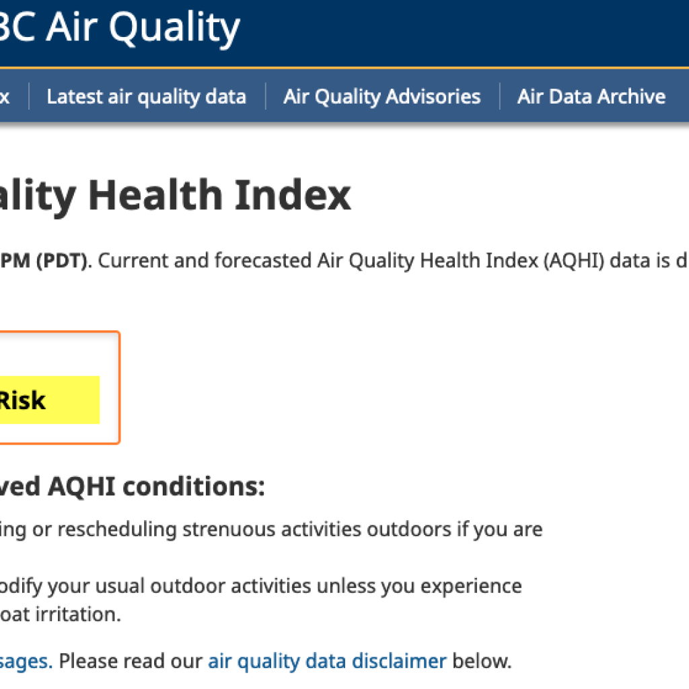Click the bold "PM (PDT)" timestamp
689x689 pixels.
(44, 261)
